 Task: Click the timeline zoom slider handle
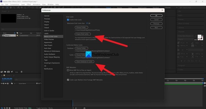(x=76, y=108)
